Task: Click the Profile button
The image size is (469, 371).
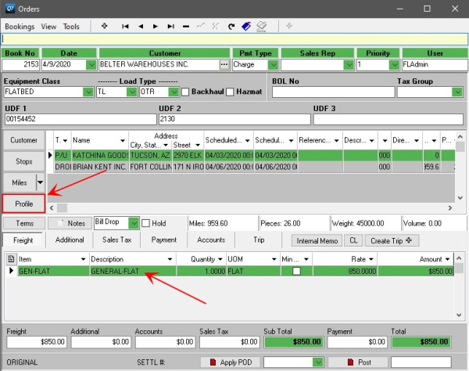Action: coord(23,204)
